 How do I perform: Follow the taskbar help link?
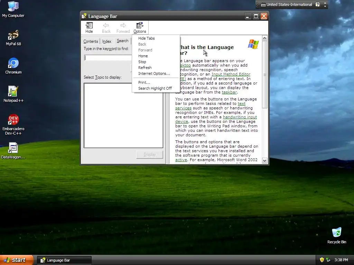pyautogui.click(x=229, y=92)
